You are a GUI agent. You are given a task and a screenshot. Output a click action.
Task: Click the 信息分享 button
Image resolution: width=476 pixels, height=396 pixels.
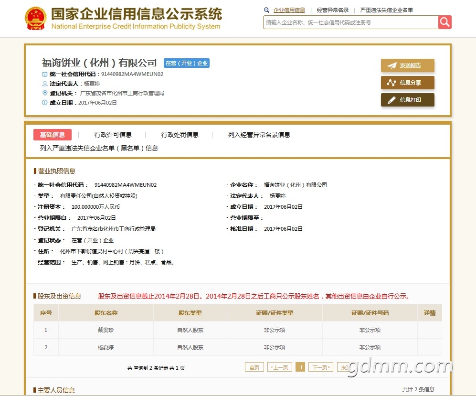pos(408,83)
